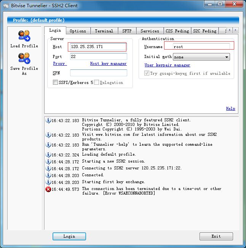Open the Proxy settings link
The image size is (246, 248).
(x=60, y=64)
